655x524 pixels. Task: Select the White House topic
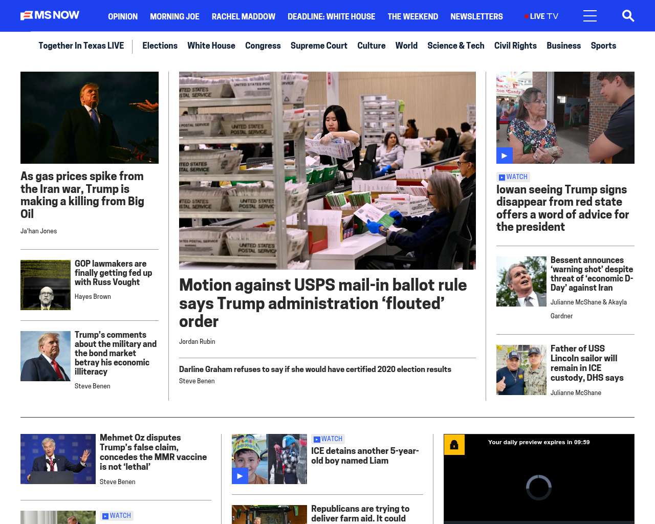(x=211, y=46)
